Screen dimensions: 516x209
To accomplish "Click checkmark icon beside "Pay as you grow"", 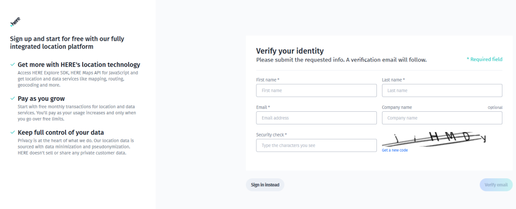I will pos(12,98).
